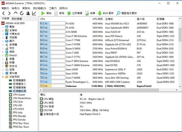Open the 我的最愛(O) menu
182x132 pixels.
pyautogui.click(x=40, y=8)
